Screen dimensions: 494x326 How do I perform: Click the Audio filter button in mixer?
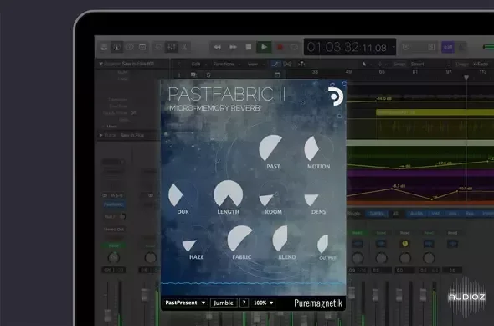pos(416,214)
